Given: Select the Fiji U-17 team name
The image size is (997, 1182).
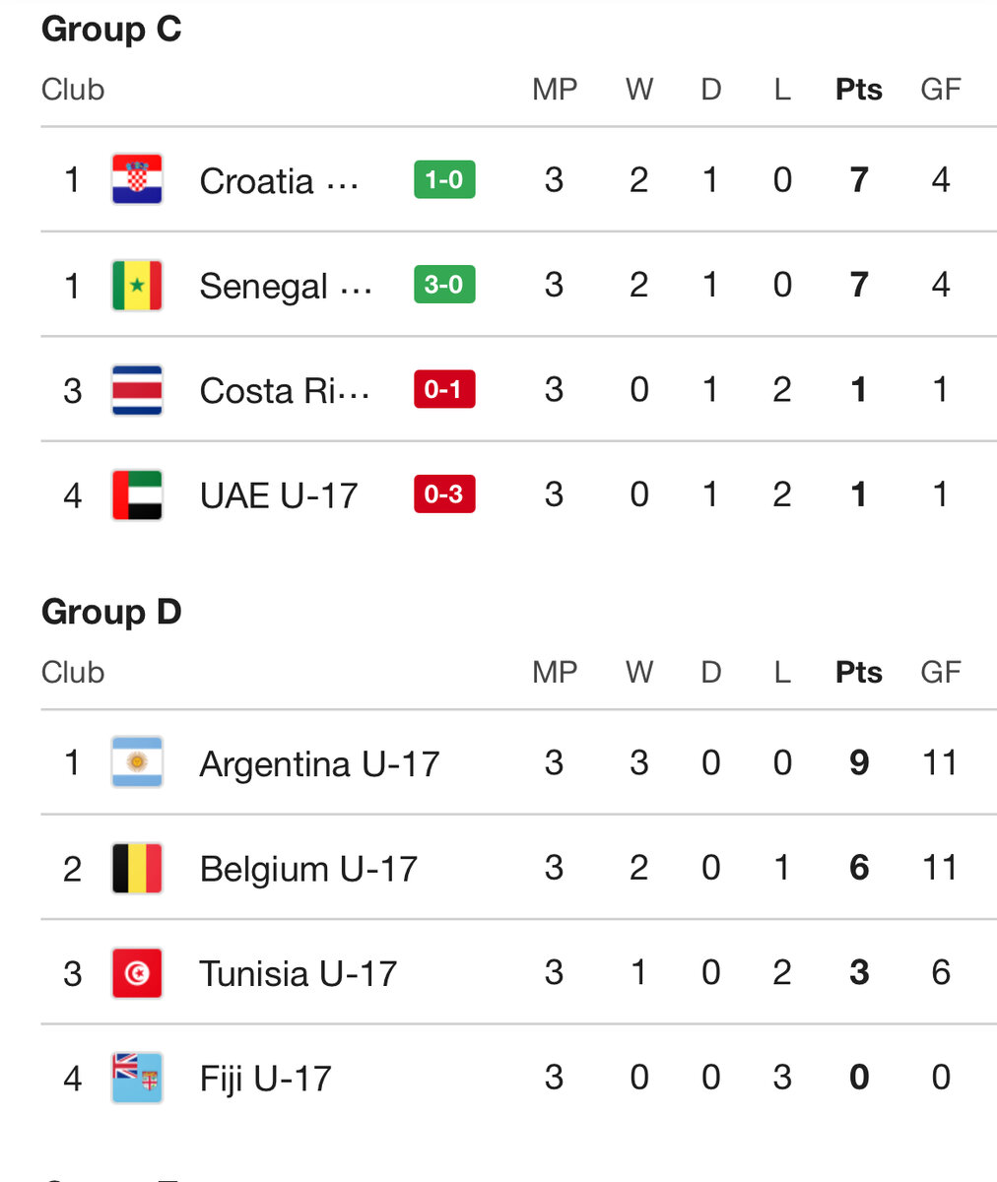Looking at the screenshot, I should [x=265, y=1079].
